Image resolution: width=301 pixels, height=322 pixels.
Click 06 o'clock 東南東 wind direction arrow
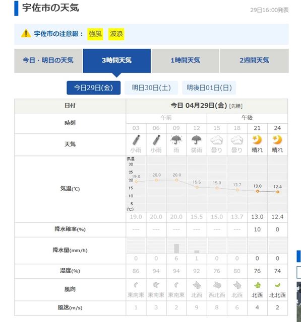point(156,285)
